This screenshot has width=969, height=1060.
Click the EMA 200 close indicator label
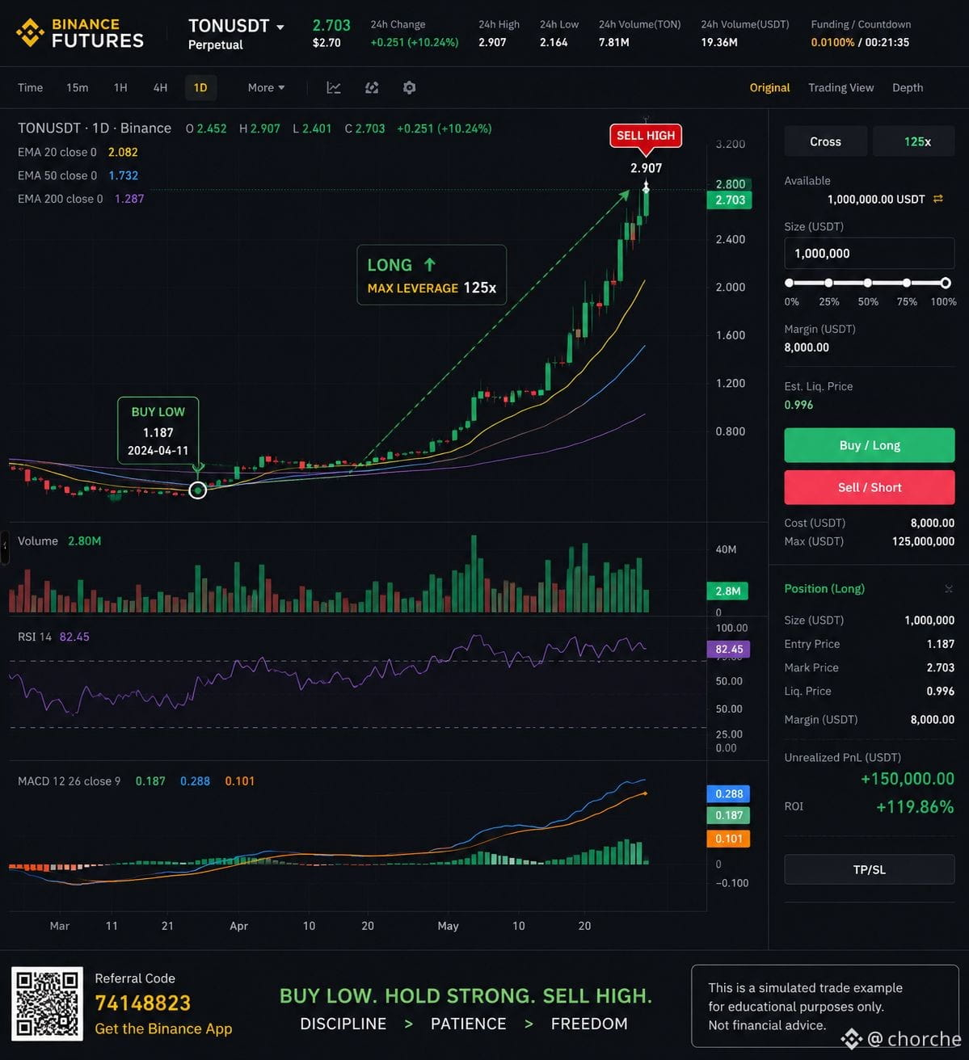[x=61, y=199]
